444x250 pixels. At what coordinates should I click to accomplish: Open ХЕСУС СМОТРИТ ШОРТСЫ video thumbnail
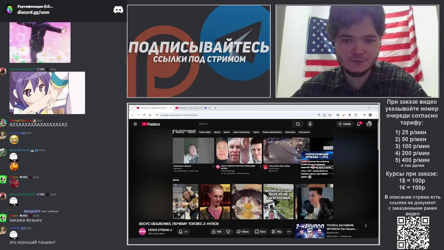[x=239, y=150]
